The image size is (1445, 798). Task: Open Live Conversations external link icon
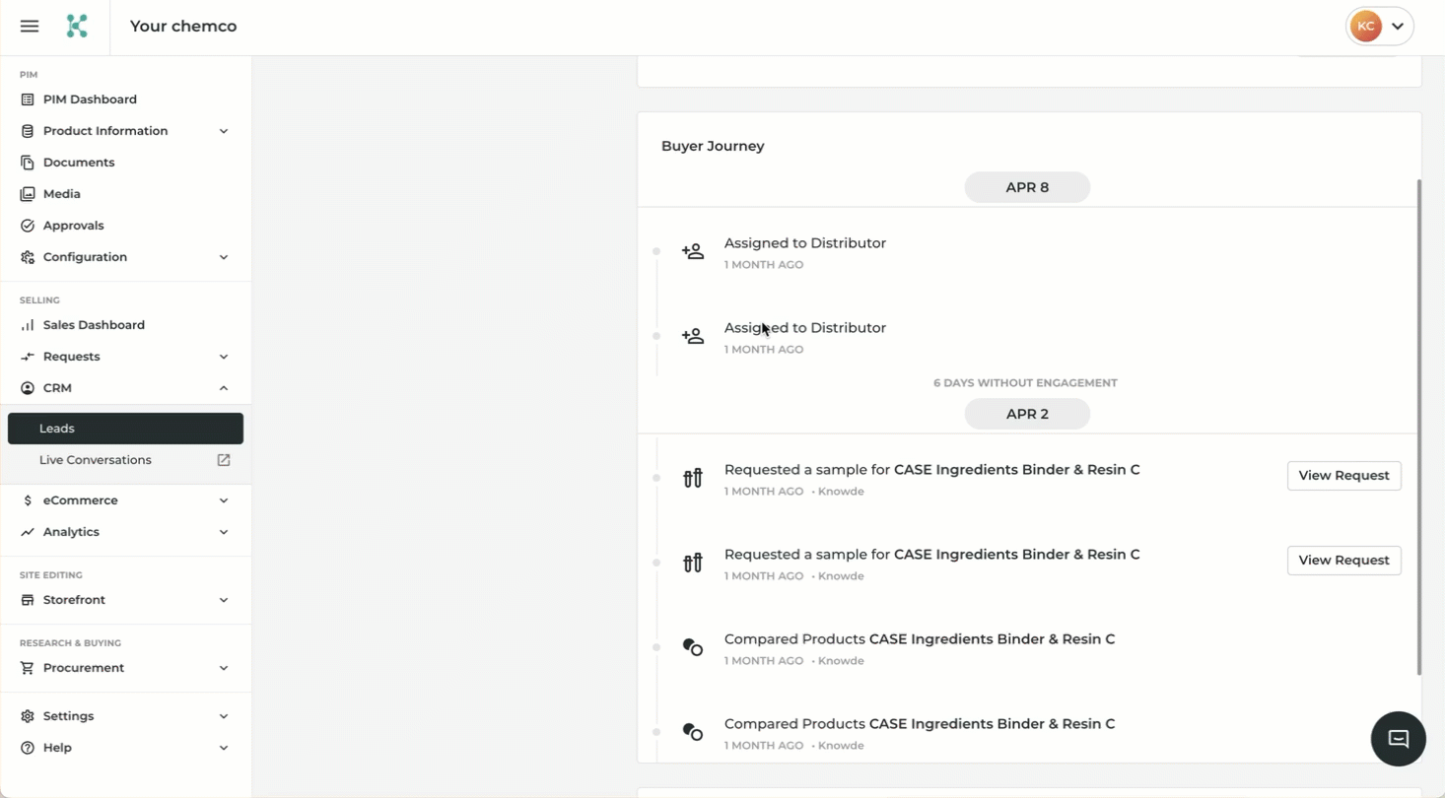[224, 460]
